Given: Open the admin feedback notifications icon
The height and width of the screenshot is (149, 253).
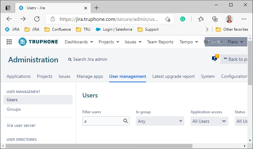Looking at the screenshot, I should (215, 58).
